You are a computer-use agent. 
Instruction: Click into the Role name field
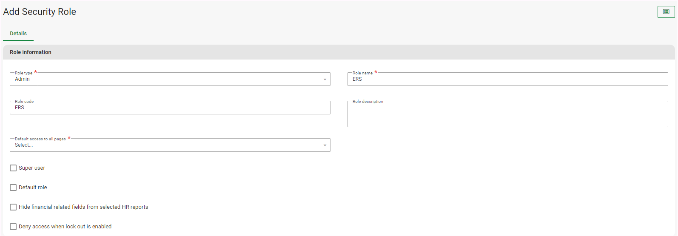click(x=507, y=79)
